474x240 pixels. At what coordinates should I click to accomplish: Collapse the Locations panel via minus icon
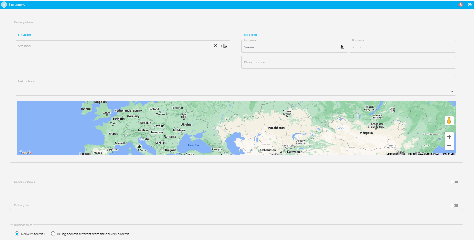tap(470, 5)
